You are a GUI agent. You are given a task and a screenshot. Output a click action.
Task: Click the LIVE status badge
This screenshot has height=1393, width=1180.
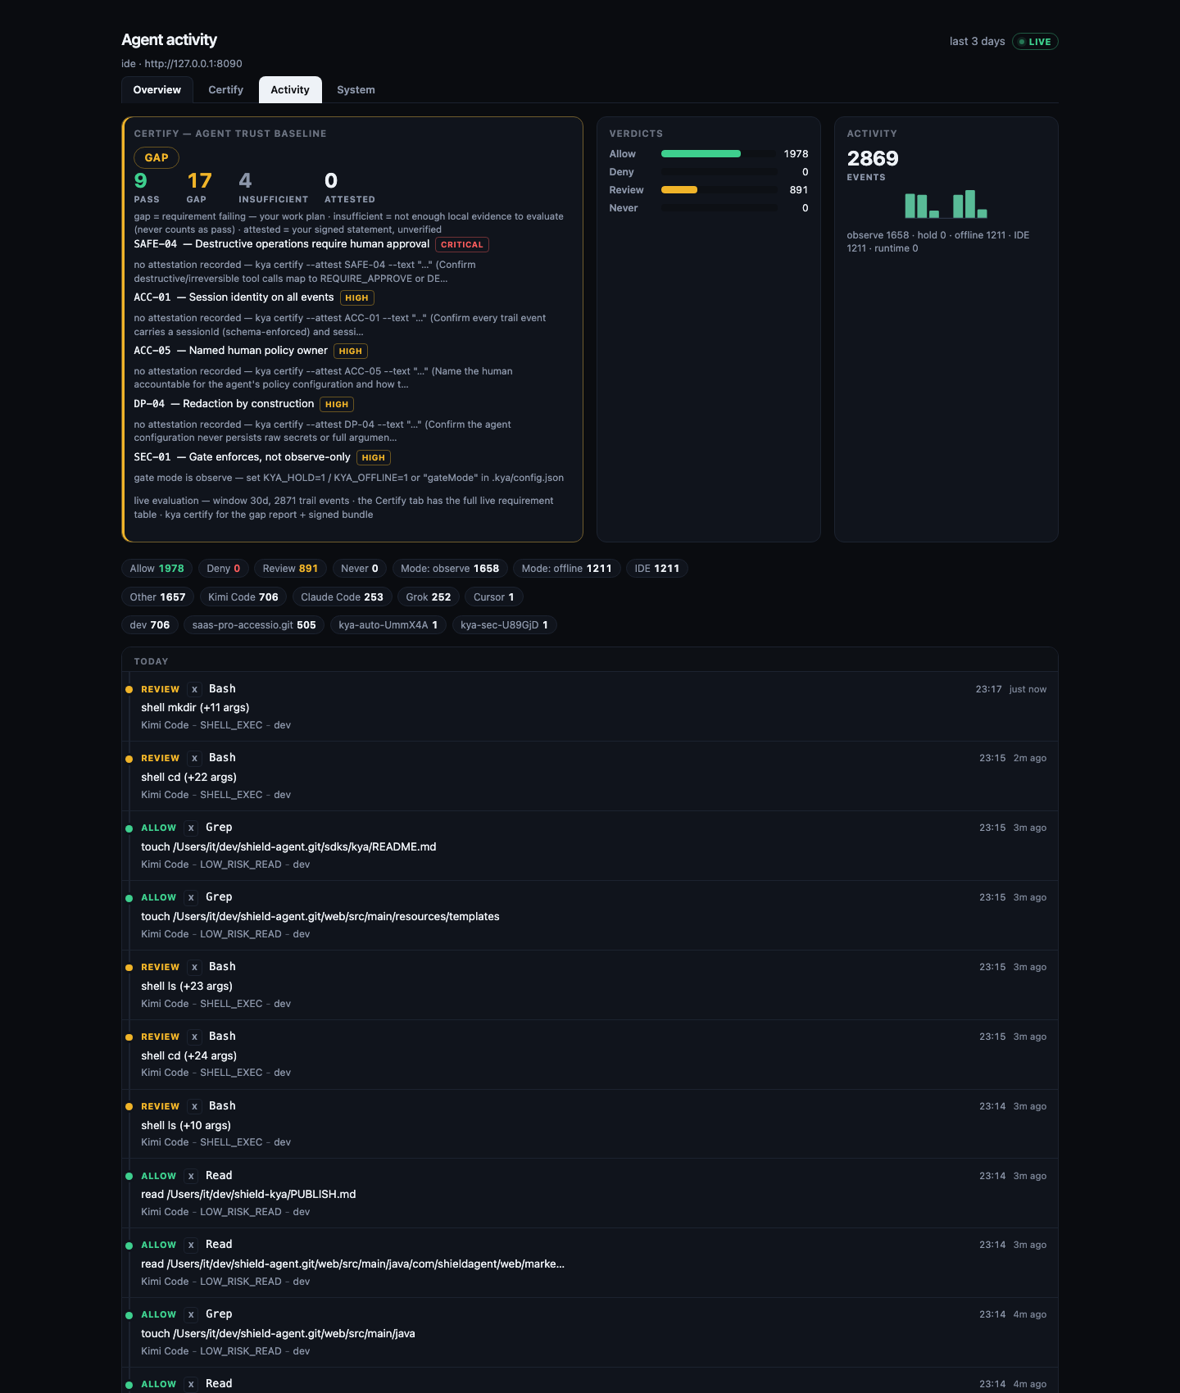1035,42
